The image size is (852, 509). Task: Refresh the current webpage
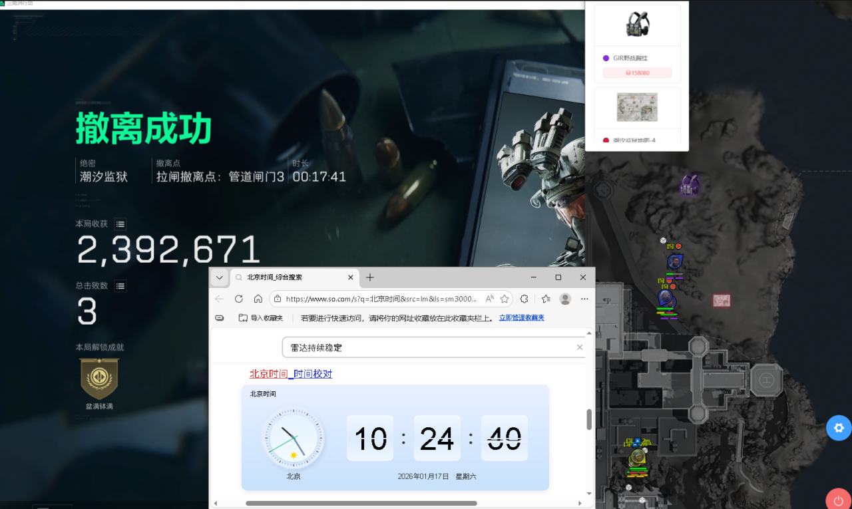tap(239, 299)
